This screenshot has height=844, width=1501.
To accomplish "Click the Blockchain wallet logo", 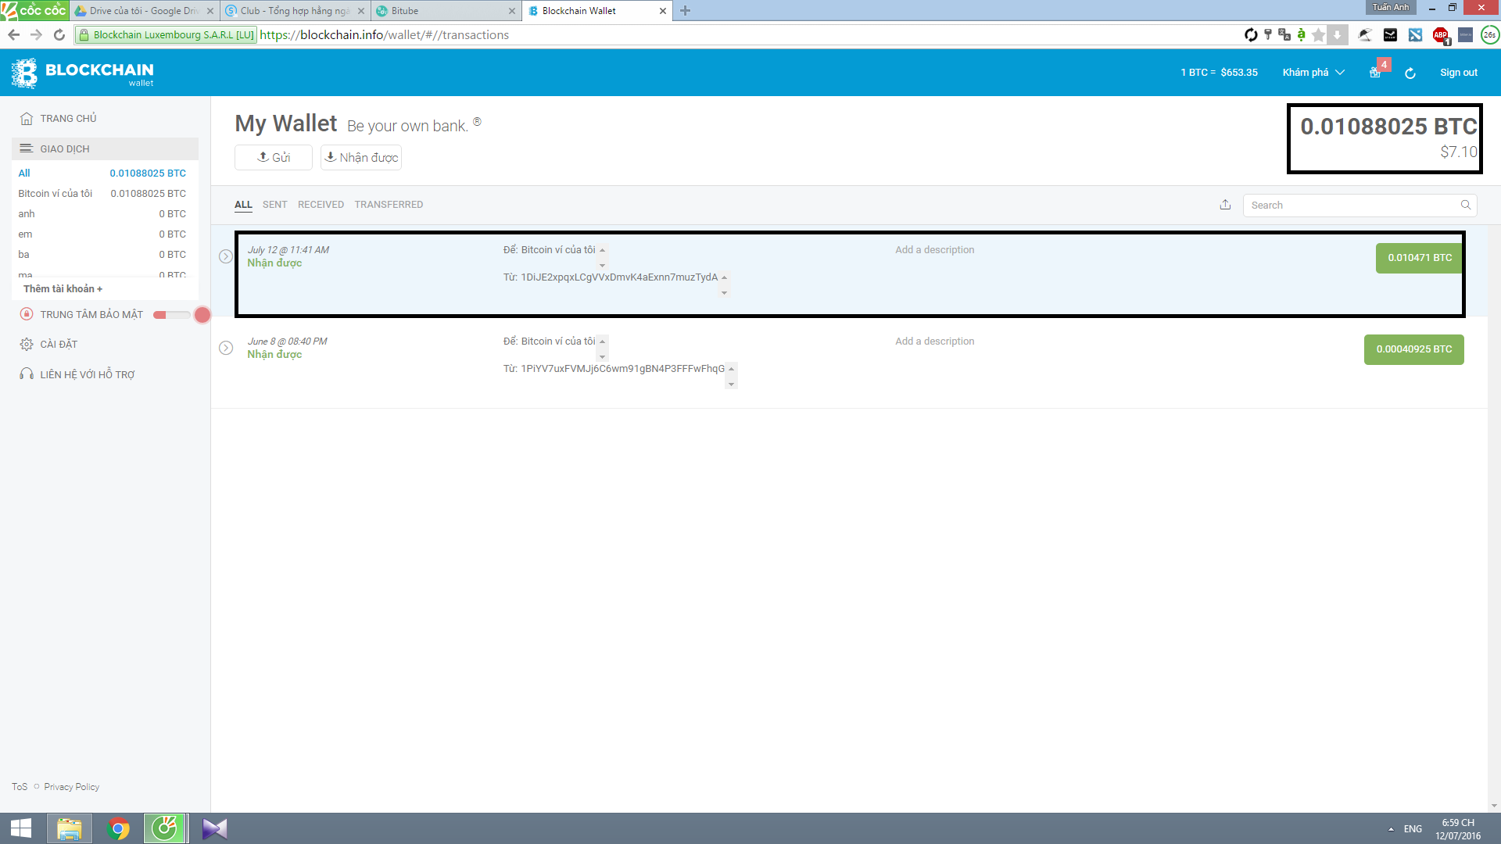I will 82,73.
